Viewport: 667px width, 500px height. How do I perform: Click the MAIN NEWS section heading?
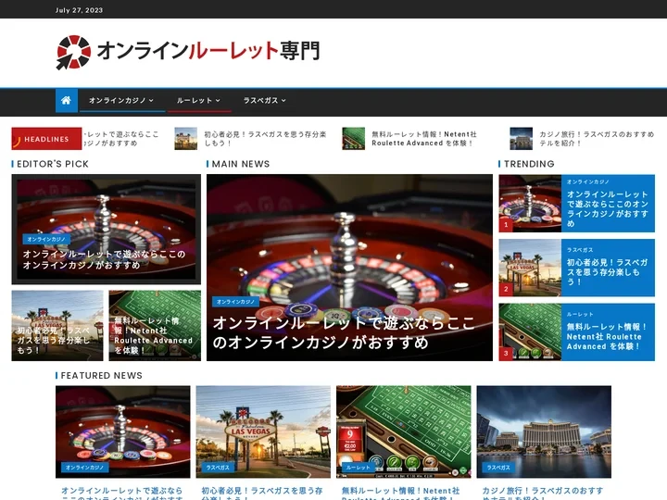pos(241,164)
